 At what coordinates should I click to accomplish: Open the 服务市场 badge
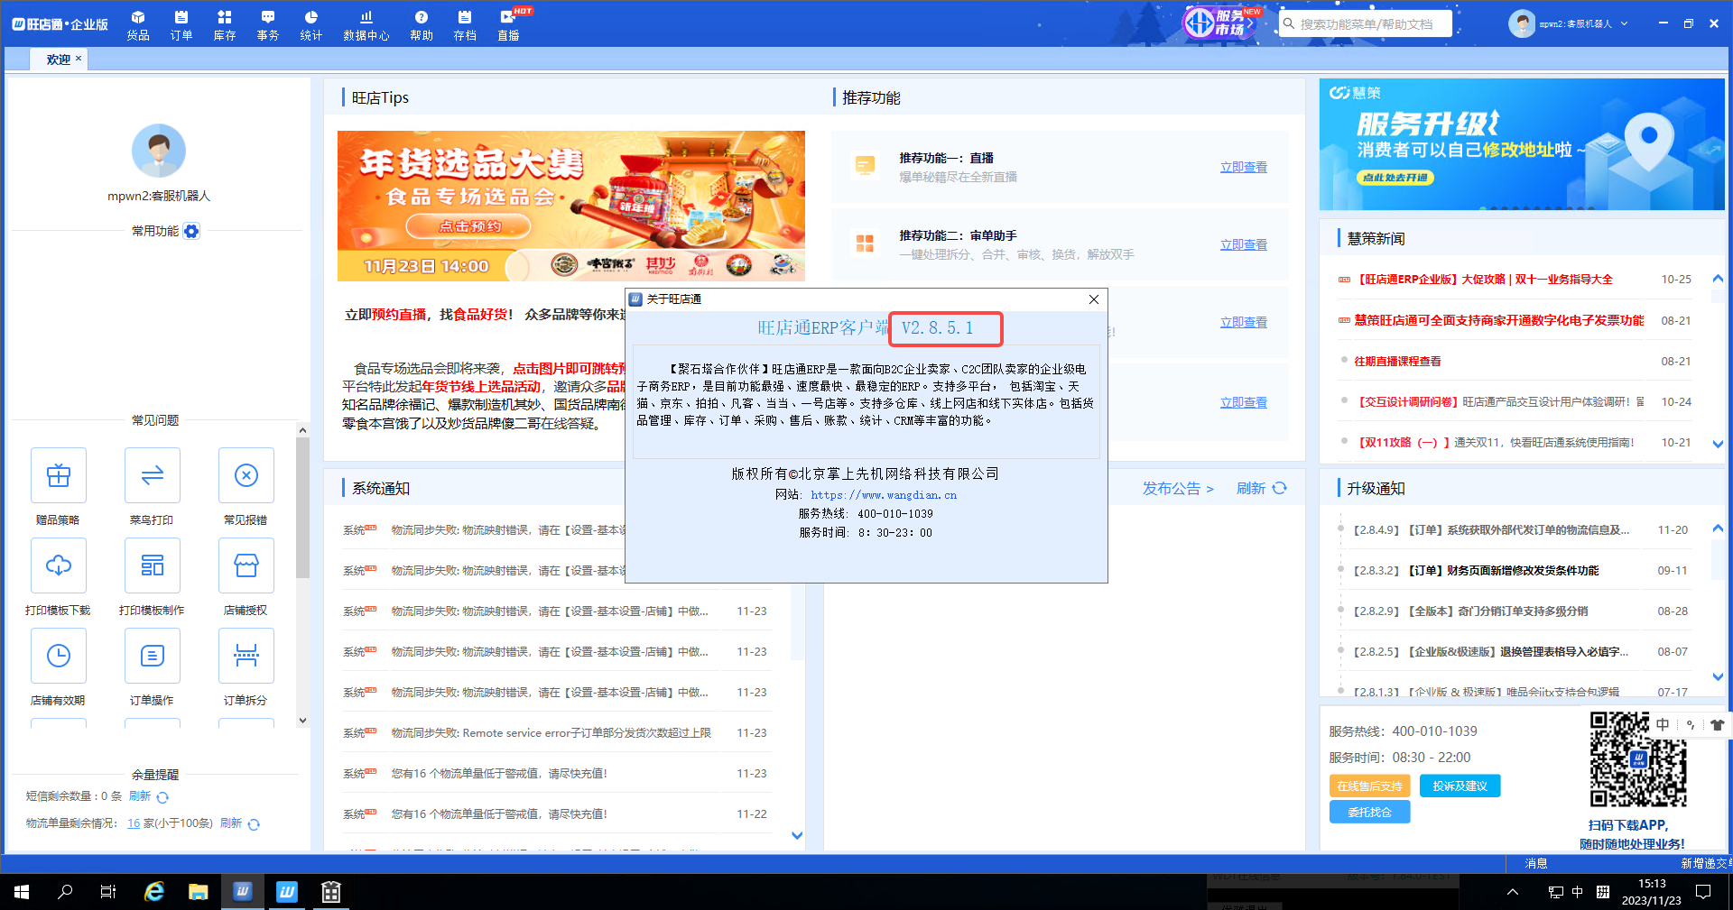click(x=1219, y=23)
